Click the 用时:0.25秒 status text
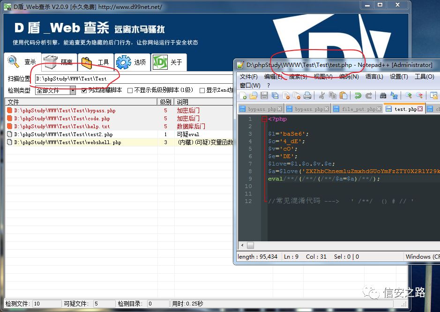440x312 pixels. point(187,304)
